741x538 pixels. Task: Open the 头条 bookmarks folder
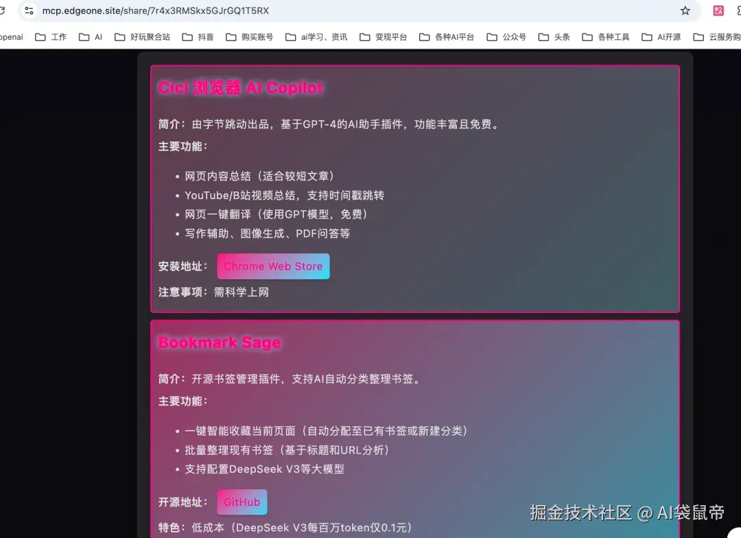[x=554, y=37]
